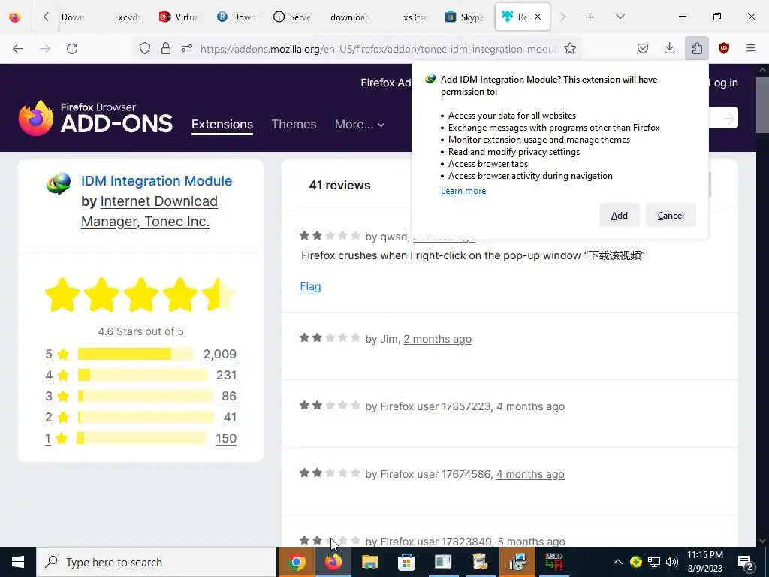Click the Firefox View icon
The height and width of the screenshot is (577, 769).
15,17
